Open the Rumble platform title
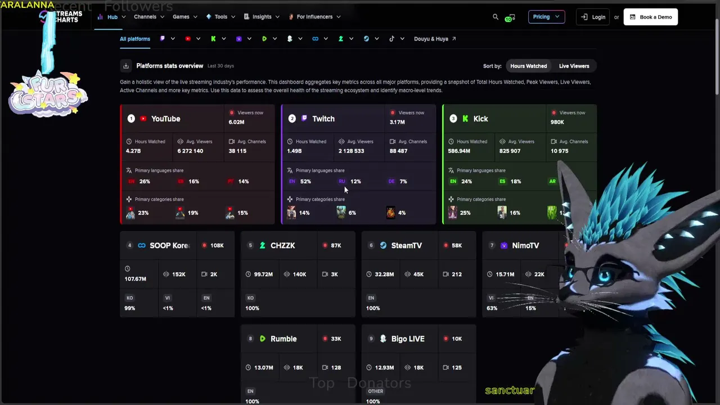Viewport: 720px width, 405px height. [283, 339]
